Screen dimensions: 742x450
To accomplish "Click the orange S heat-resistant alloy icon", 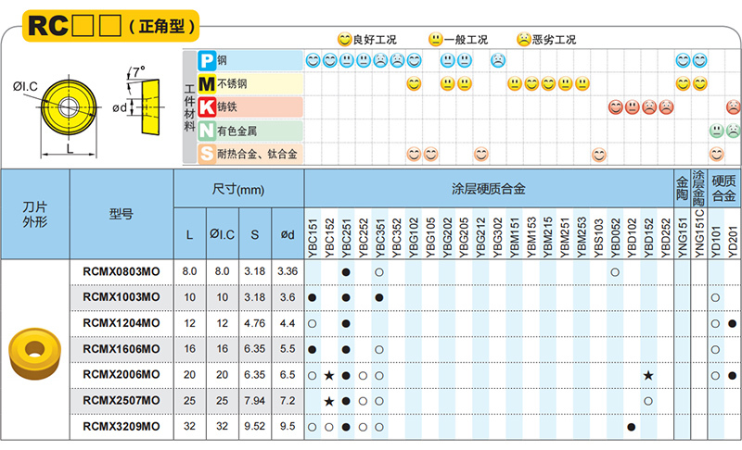I will (207, 155).
